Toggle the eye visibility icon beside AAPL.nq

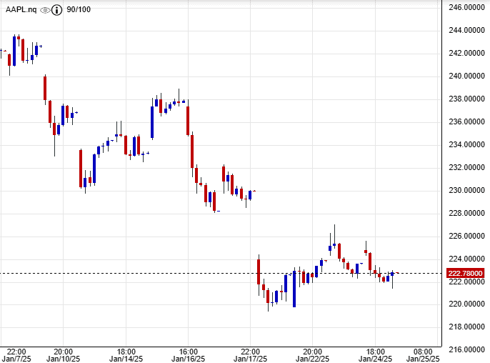pos(45,10)
